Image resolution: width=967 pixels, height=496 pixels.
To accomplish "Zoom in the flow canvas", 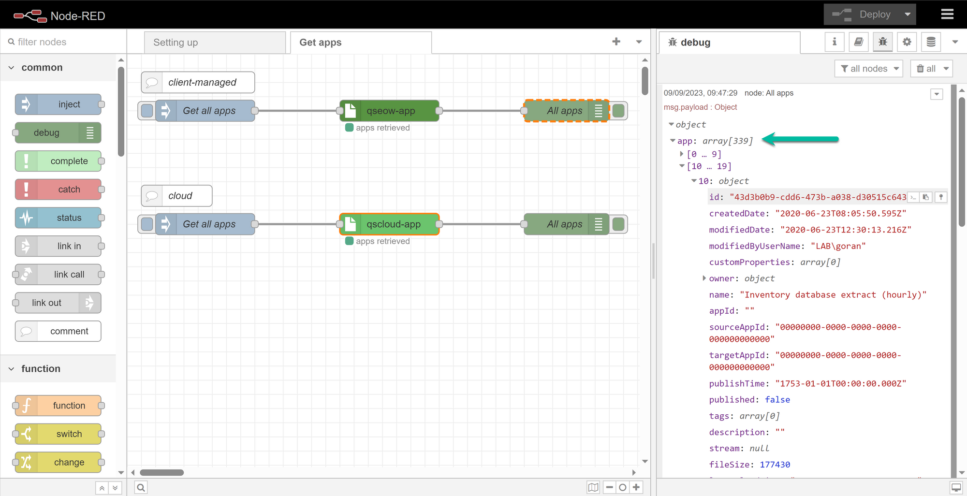I will [636, 487].
